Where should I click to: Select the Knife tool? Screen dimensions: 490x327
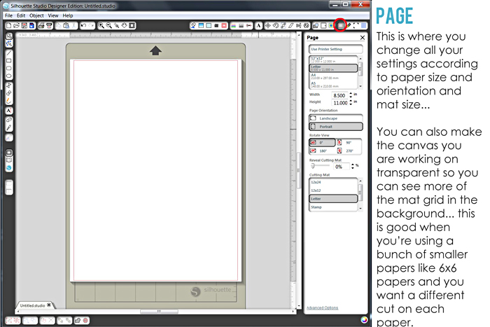[x=9, y=127]
